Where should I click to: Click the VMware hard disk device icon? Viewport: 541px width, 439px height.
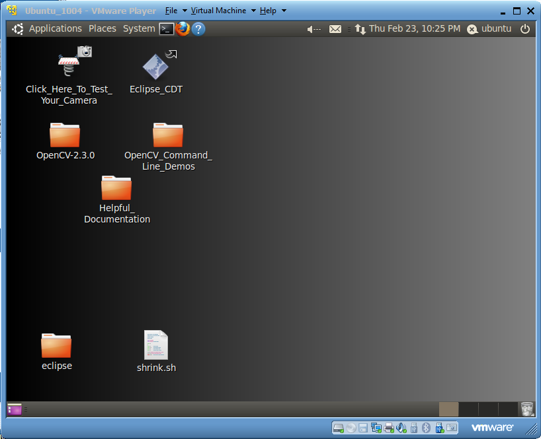(x=338, y=428)
